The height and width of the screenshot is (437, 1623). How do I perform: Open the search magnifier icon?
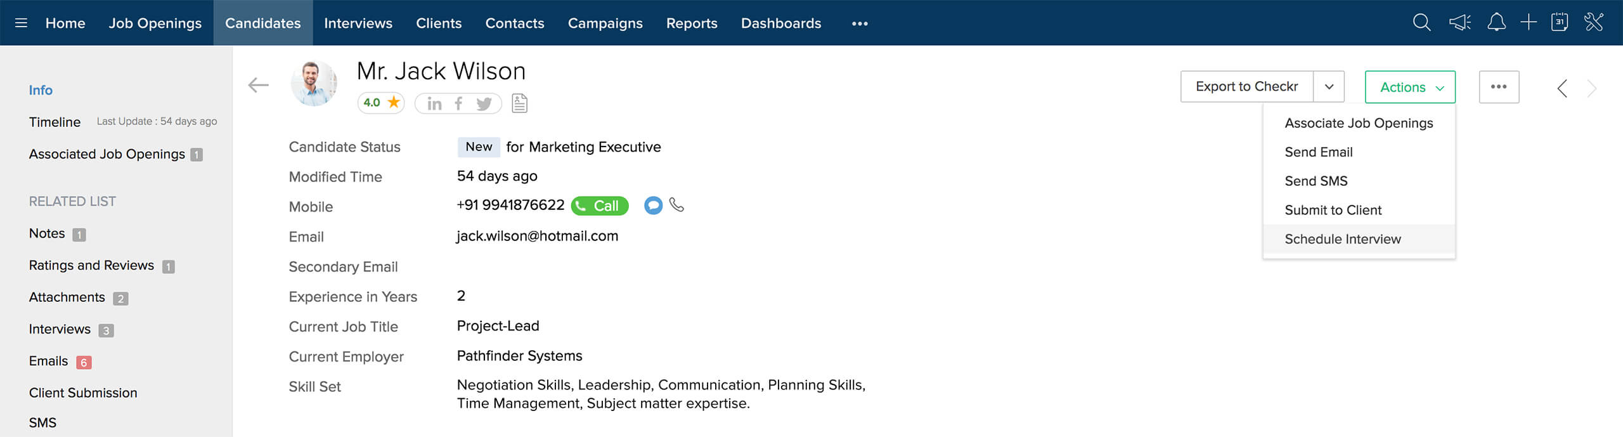(1421, 23)
